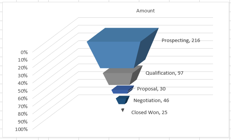Select the tiny Closed Won funnel tip
Image resolution: width=231 pixels, height=140 pixels.
point(123,110)
